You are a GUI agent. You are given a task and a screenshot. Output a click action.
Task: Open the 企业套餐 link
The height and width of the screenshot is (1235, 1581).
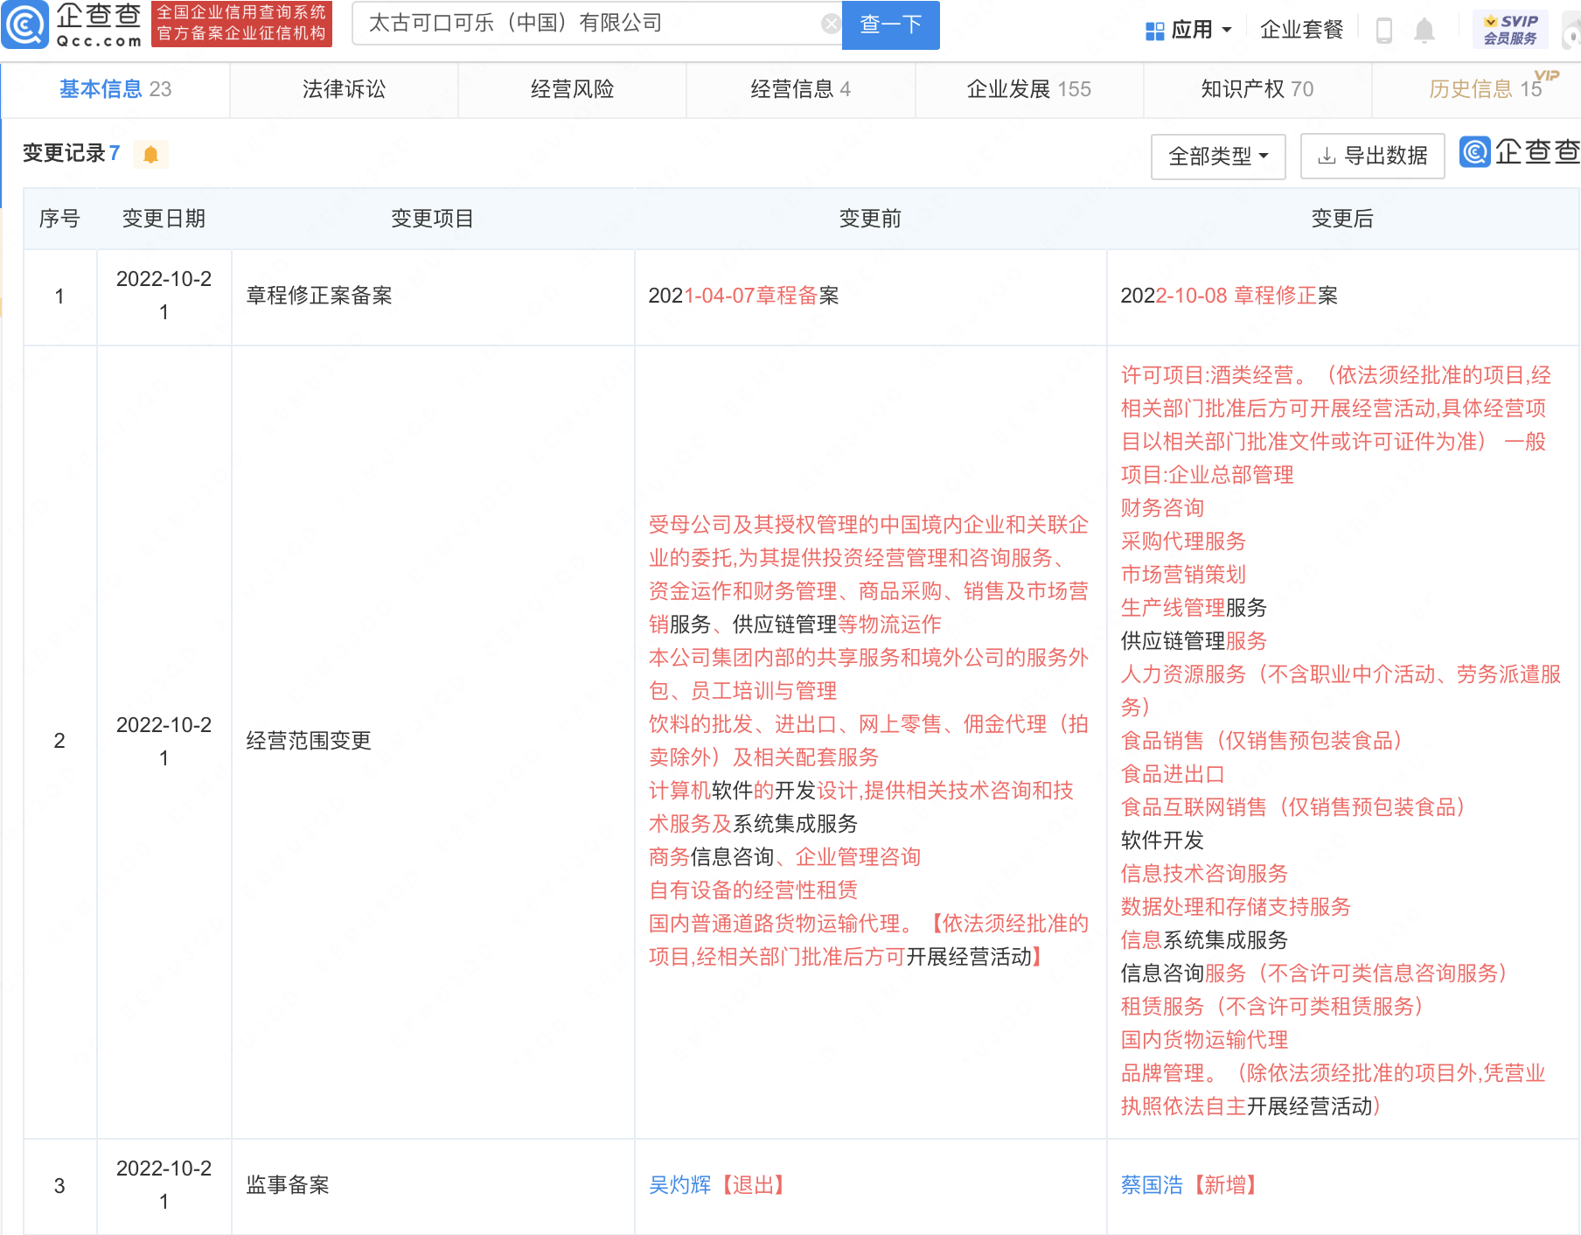click(x=1301, y=31)
